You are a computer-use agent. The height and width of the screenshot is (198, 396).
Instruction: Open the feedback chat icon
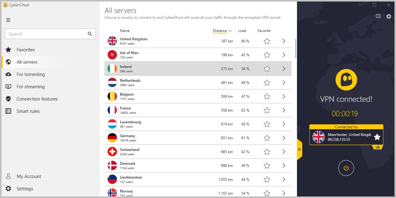pos(378,16)
